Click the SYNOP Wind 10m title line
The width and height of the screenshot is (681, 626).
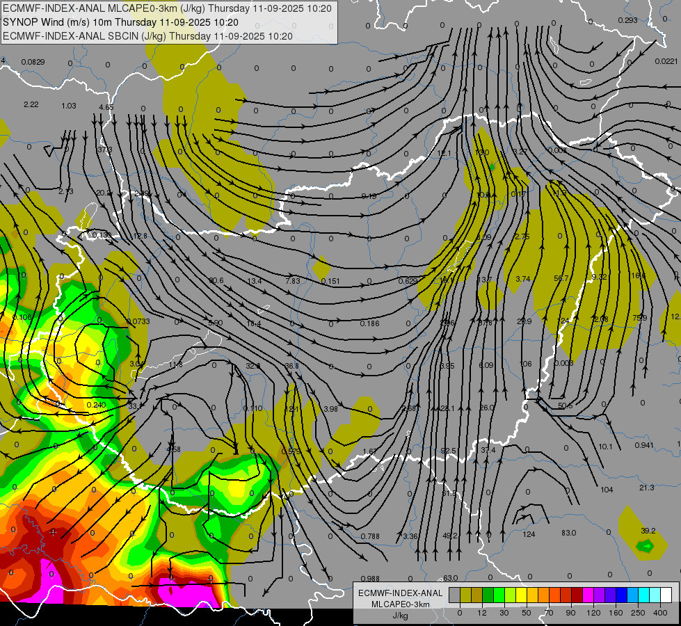(121, 22)
